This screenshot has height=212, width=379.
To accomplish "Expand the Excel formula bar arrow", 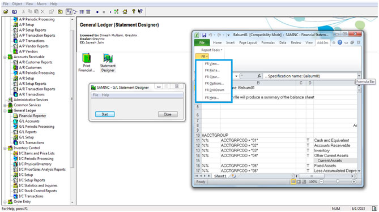I will click(359, 76).
